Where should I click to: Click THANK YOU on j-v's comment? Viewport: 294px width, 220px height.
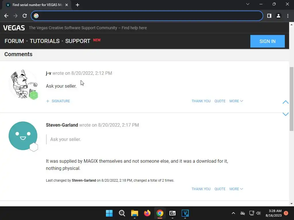[201, 101]
